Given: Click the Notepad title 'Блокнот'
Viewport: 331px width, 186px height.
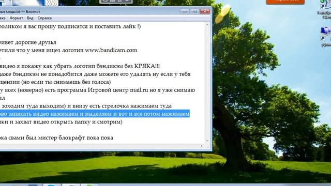Looking at the screenshot, I should click(33, 11).
